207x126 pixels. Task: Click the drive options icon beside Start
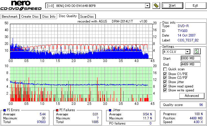coord(156,5)
